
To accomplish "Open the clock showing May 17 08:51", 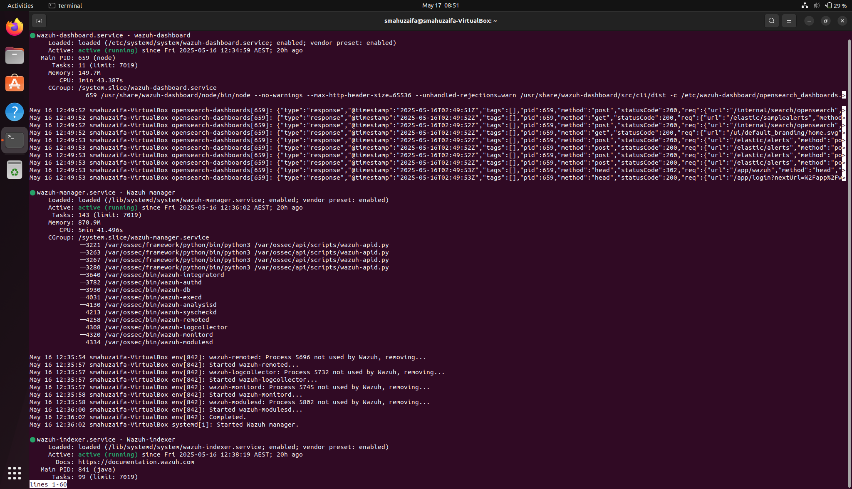I will [x=441, y=5].
